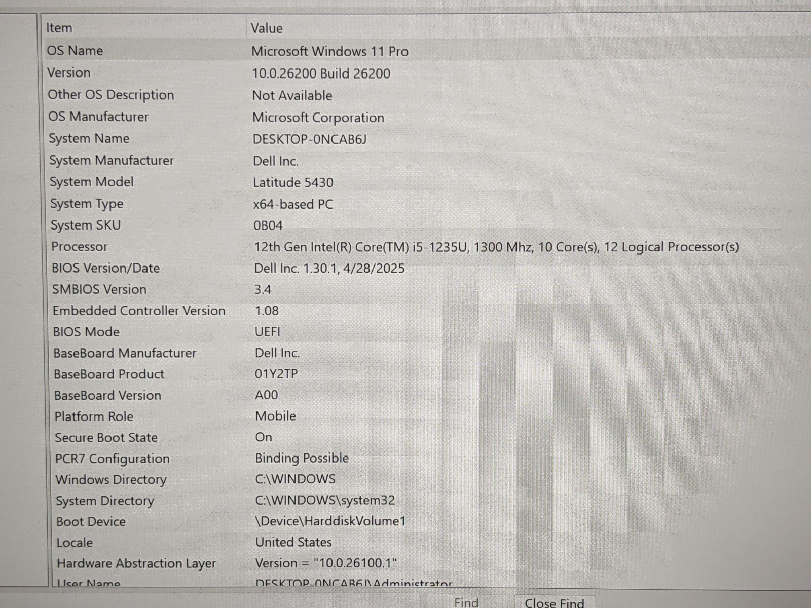Select the Version row label
This screenshot has width=811, height=608.
[69, 72]
